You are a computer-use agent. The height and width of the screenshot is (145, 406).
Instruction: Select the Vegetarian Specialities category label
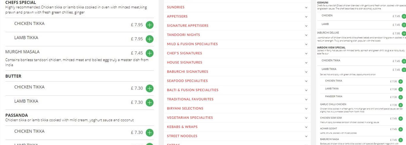click(190, 118)
